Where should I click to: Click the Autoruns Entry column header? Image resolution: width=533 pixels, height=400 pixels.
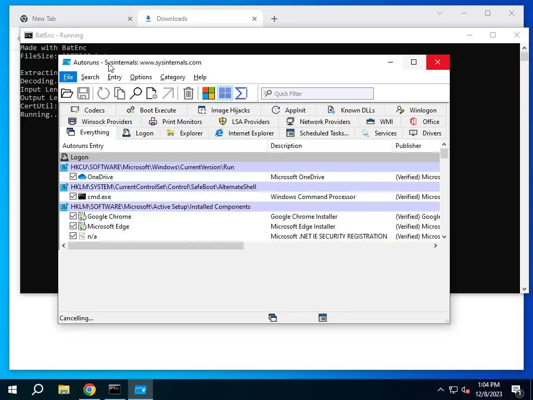click(163, 146)
